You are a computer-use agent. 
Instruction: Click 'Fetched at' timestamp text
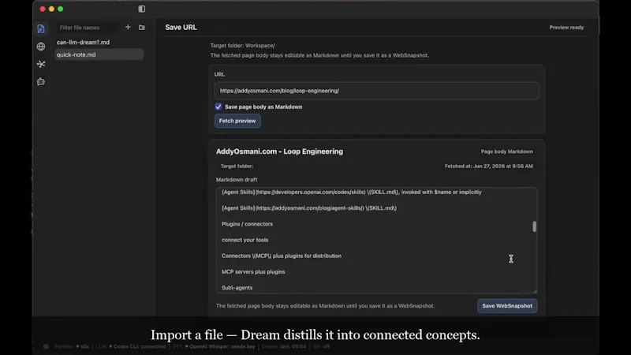[488, 166]
